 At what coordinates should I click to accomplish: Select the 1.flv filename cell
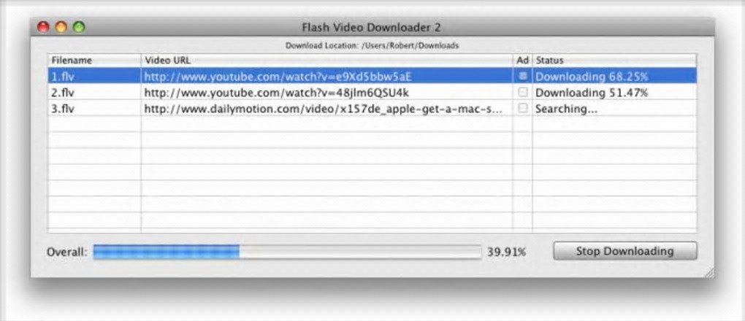94,76
